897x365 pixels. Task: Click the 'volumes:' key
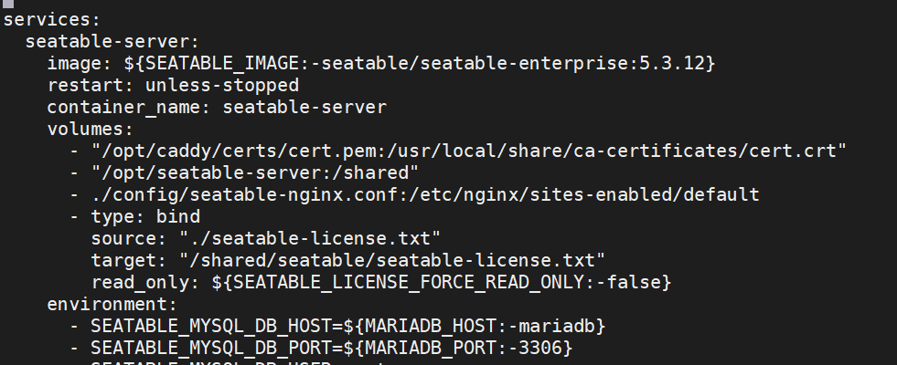(91, 129)
